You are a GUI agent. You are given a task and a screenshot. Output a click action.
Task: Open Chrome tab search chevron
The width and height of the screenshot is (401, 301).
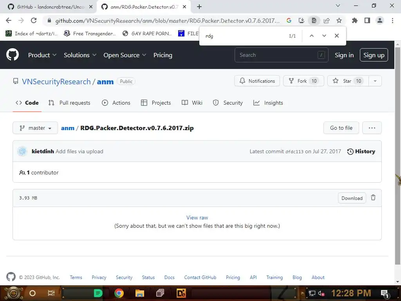(338, 5)
